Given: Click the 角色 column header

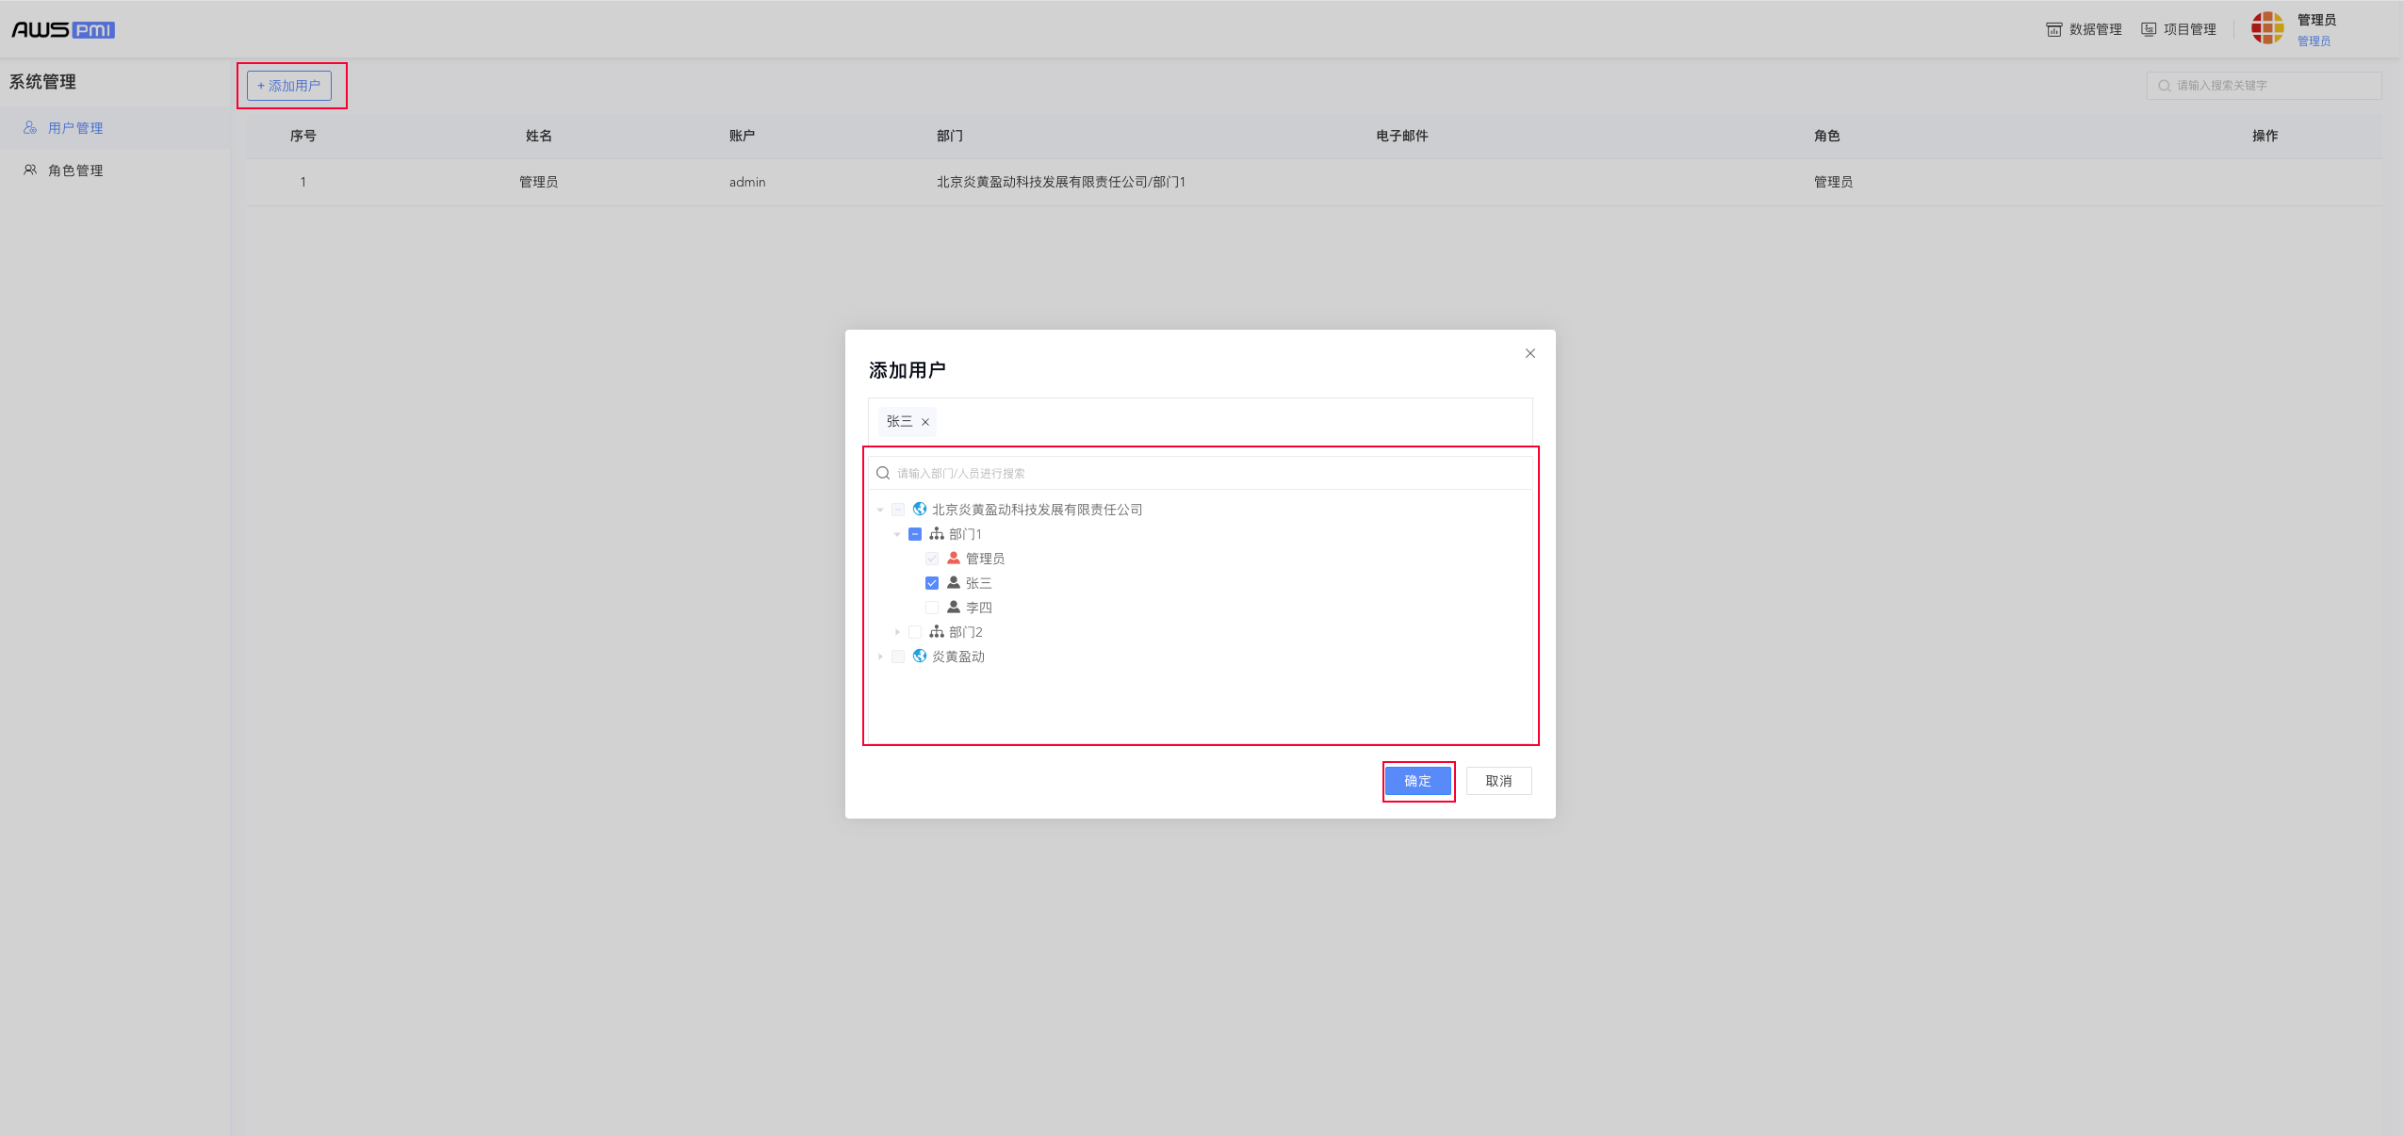Looking at the screenshot, I should (x=1826, y=136).
